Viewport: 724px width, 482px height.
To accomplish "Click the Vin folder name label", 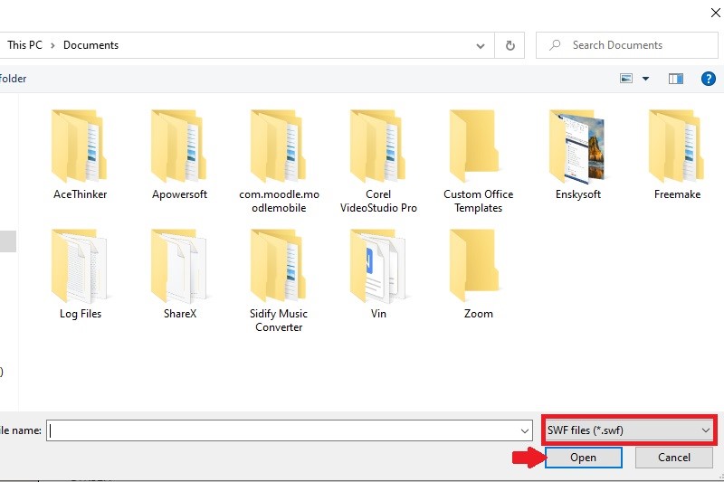I will (x=378, y=314).
